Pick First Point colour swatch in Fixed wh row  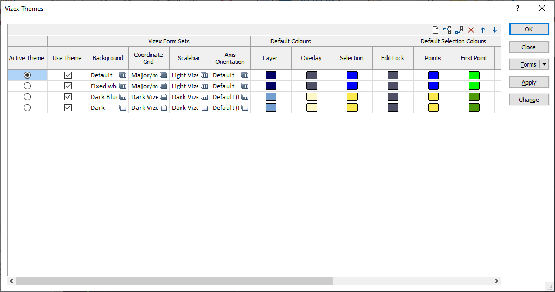pyautogui.click(x=474, y=86)
